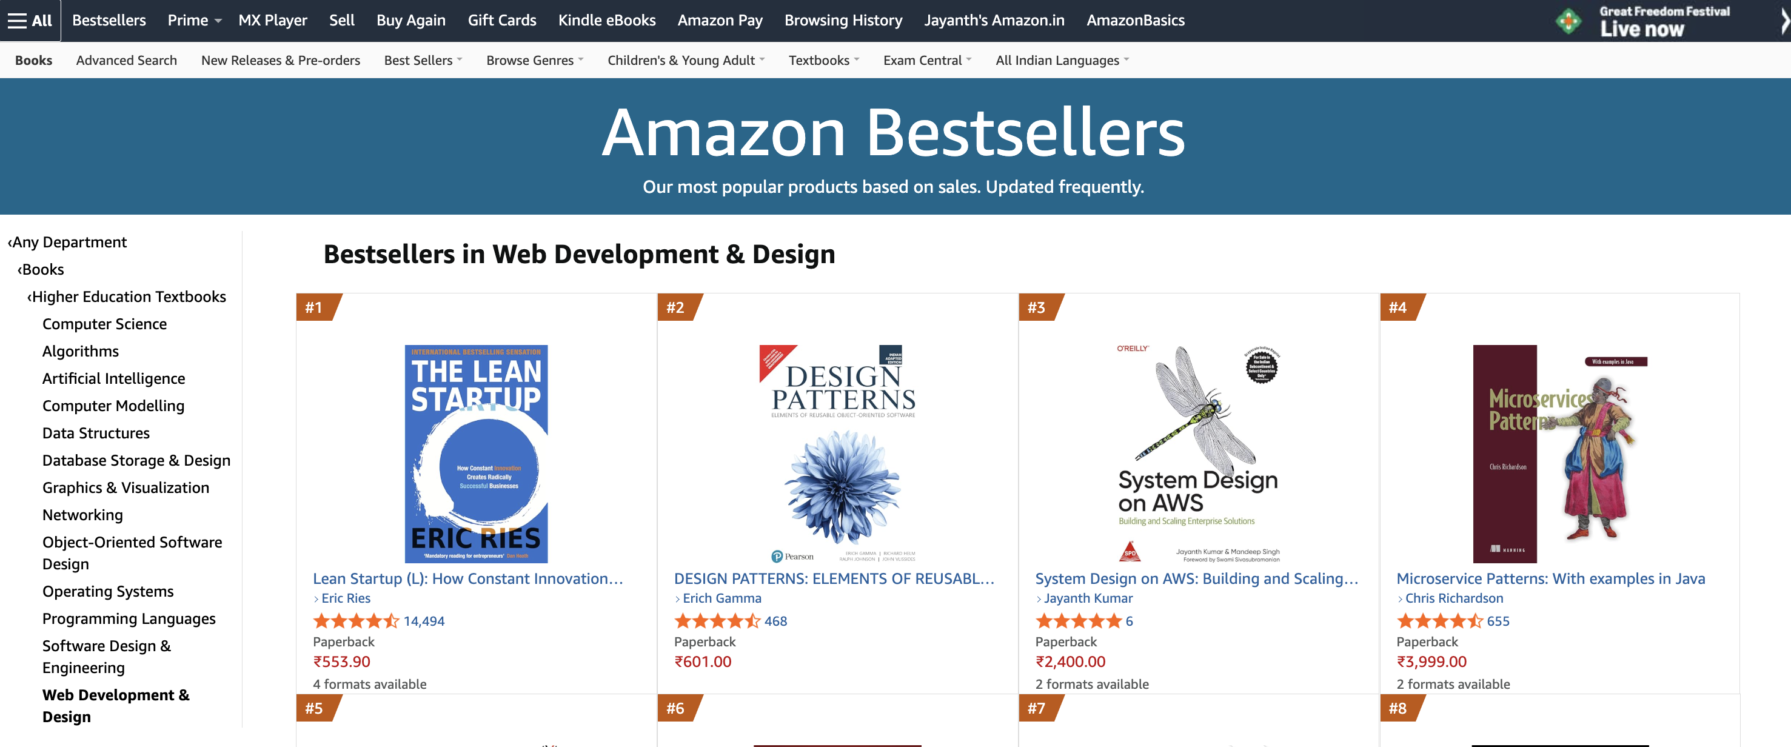Open Gift Cards in the nav bar

(x=502, y=20)
